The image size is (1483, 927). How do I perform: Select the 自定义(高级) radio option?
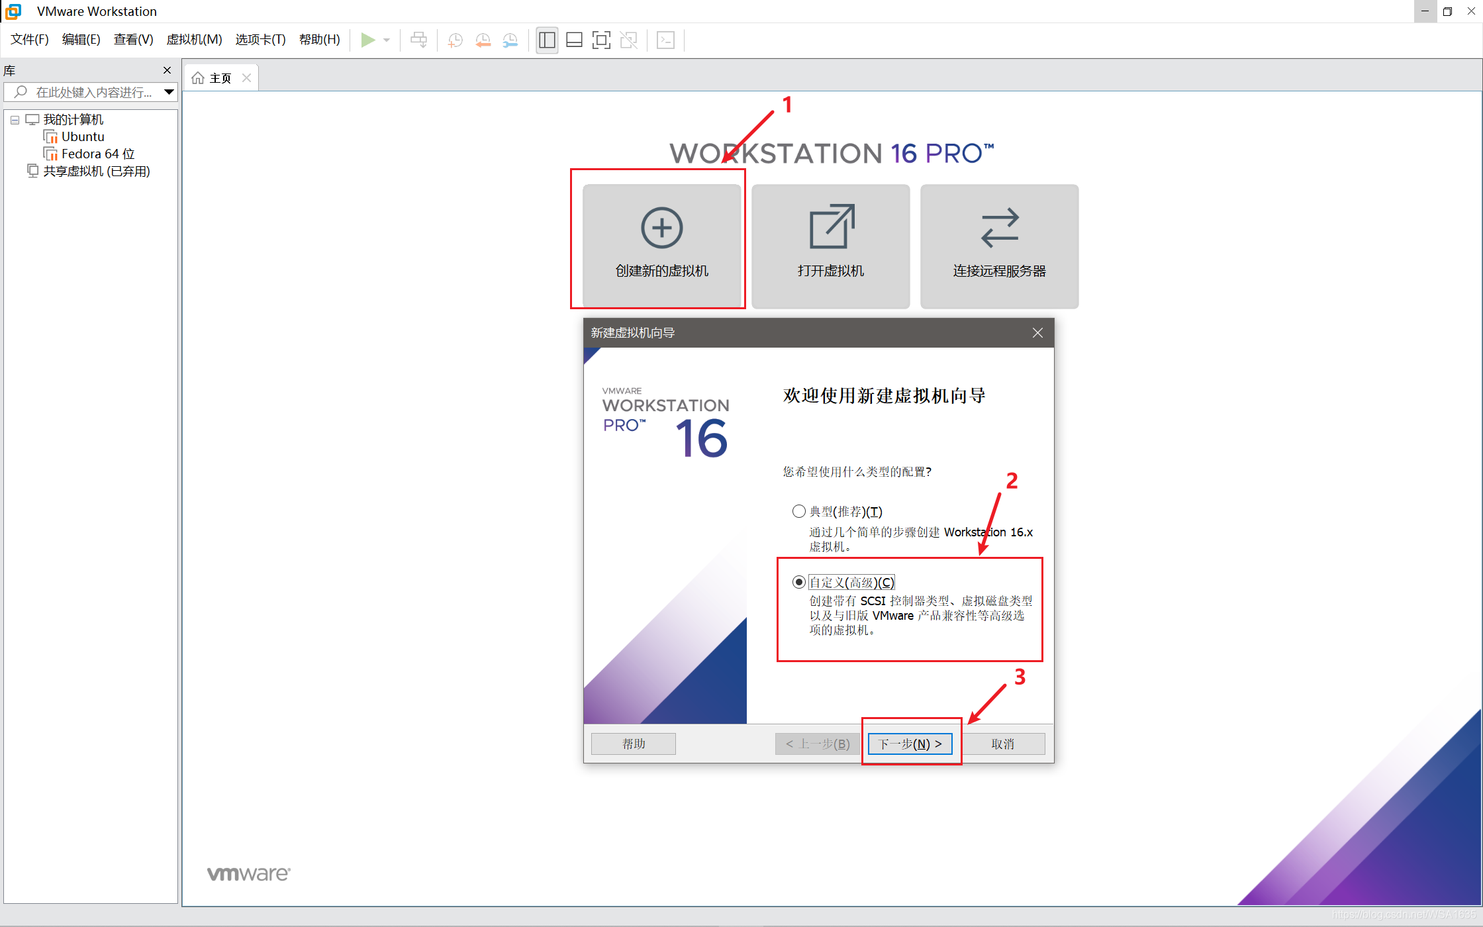click(x=798, y=582)
